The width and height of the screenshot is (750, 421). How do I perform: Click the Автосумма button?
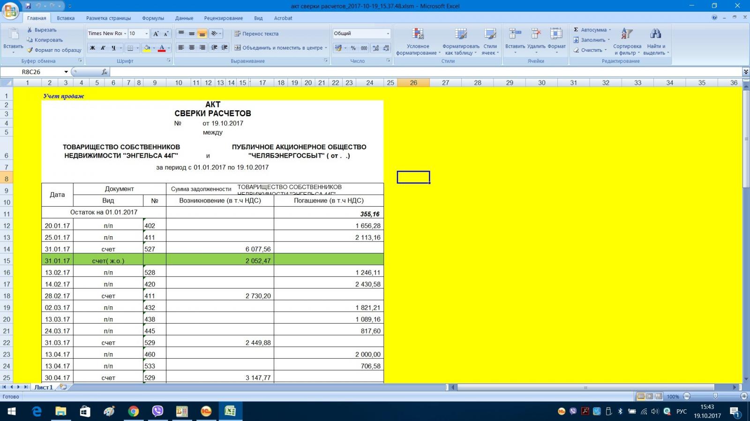click(592, 30)
